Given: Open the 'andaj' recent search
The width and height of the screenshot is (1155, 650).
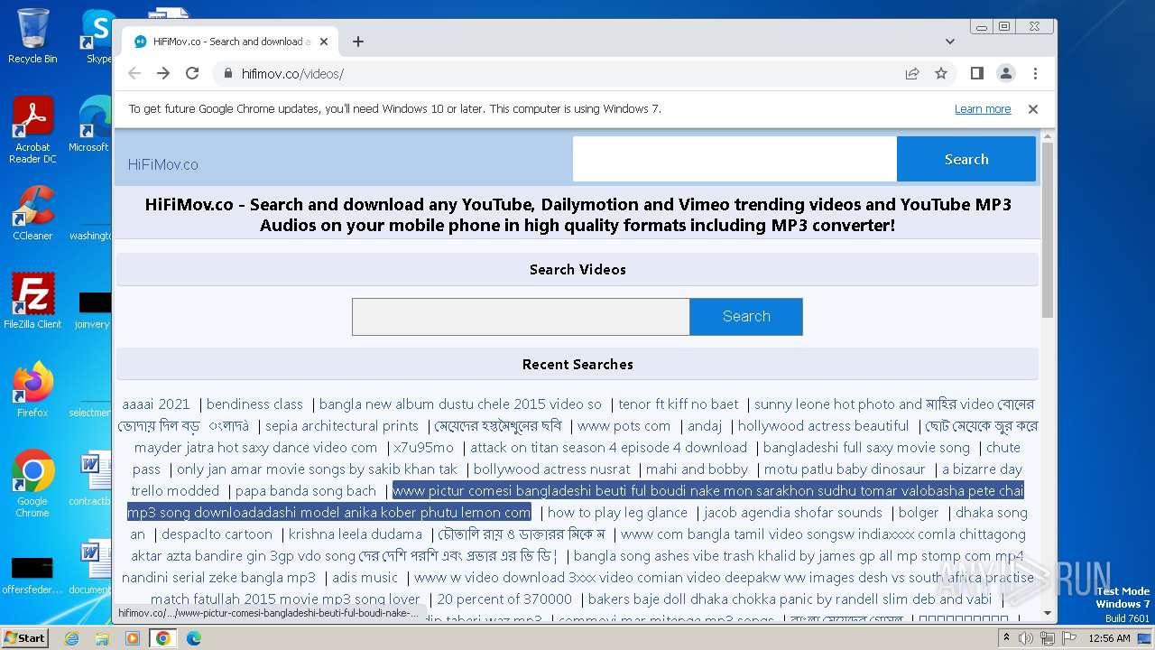Looking at the screenshot, I should pyautogui.click(x=705, y=426).
